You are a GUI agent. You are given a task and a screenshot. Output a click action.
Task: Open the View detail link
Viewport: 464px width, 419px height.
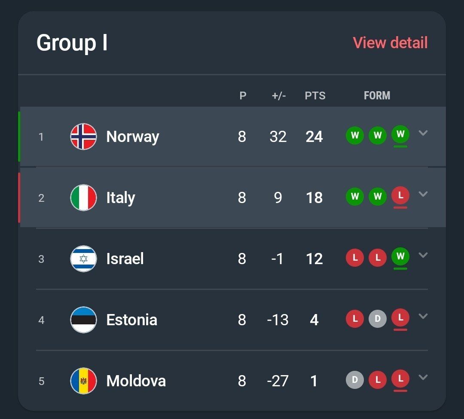390,43
